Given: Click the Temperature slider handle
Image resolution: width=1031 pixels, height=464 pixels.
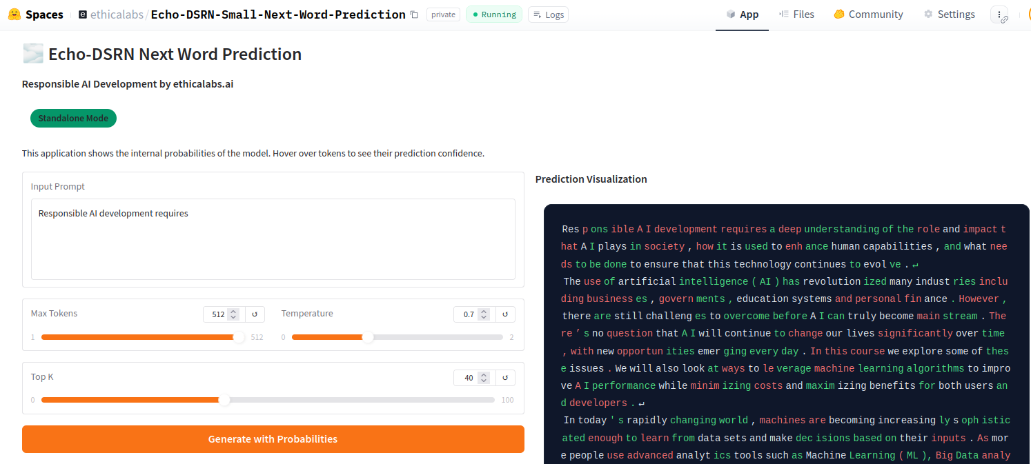Looking at the screenshot, I should pyautogui.click(x=368, y=337).
